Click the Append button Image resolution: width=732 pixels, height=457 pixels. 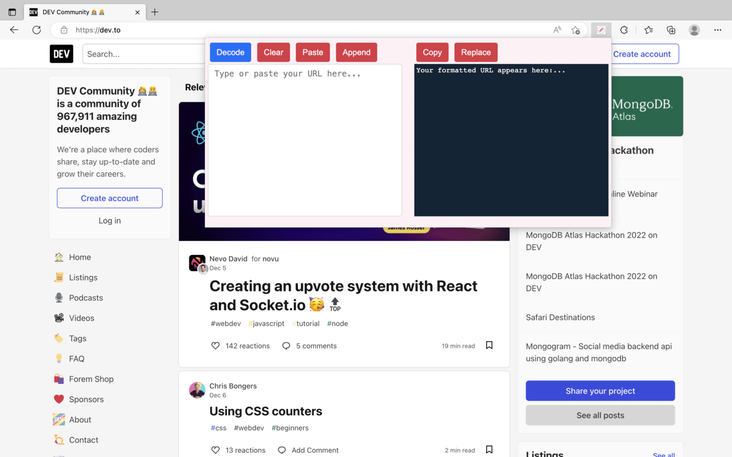[356, 52]
